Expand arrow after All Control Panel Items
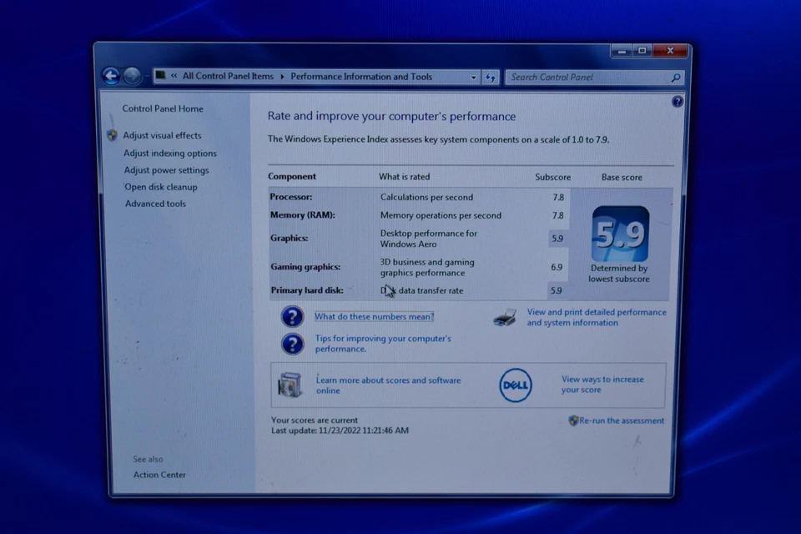801x534 pixels. pyautogui.click(x=282, y=77)
